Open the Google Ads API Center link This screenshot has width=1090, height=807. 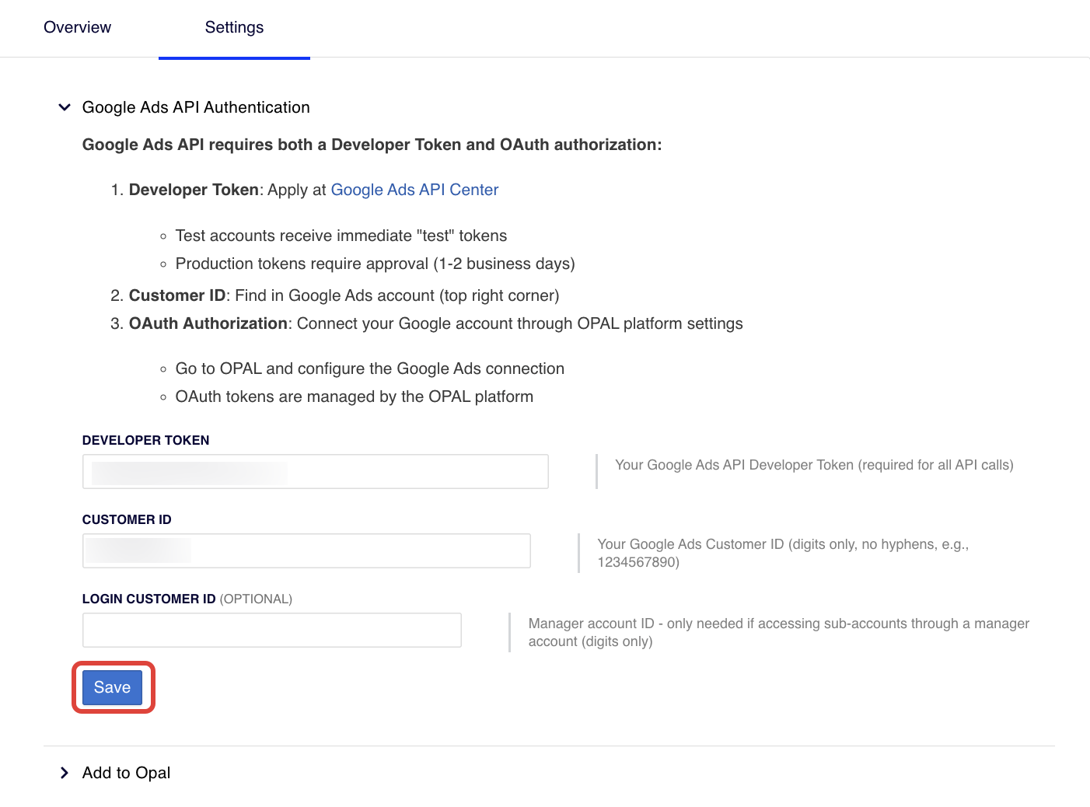click(x=414, y=190)
